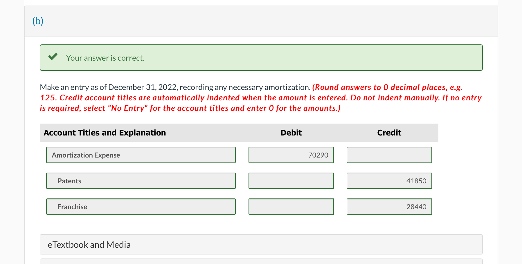The image size is (522, 264).
Task: Select the debit amount field showing 70290
Action: (291, 155)
